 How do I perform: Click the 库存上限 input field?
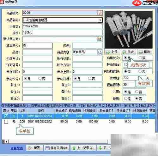[x=87, y=72]
